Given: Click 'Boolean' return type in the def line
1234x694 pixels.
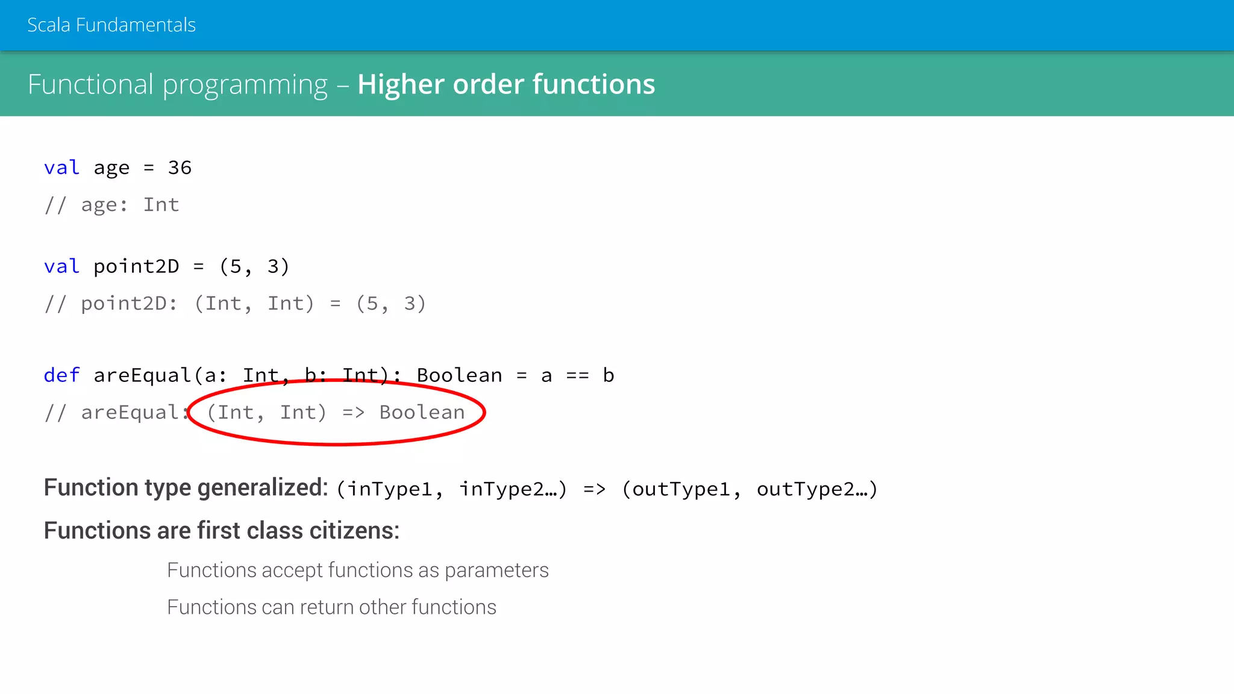Looking at the screenshot, I should click(459, 375).
